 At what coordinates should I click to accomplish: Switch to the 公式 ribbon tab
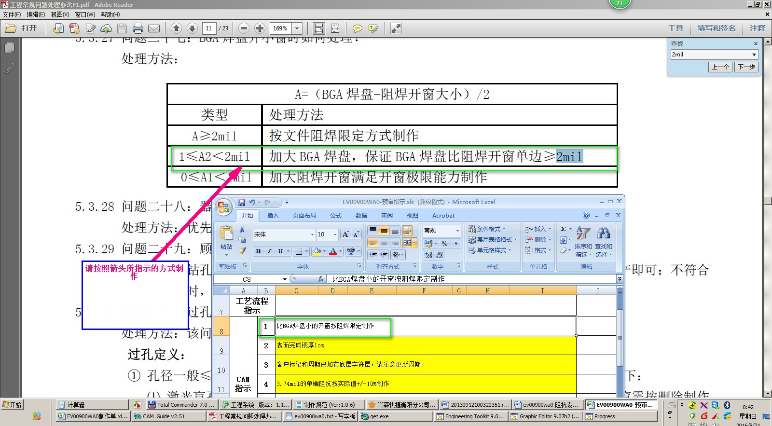point(336,216)
